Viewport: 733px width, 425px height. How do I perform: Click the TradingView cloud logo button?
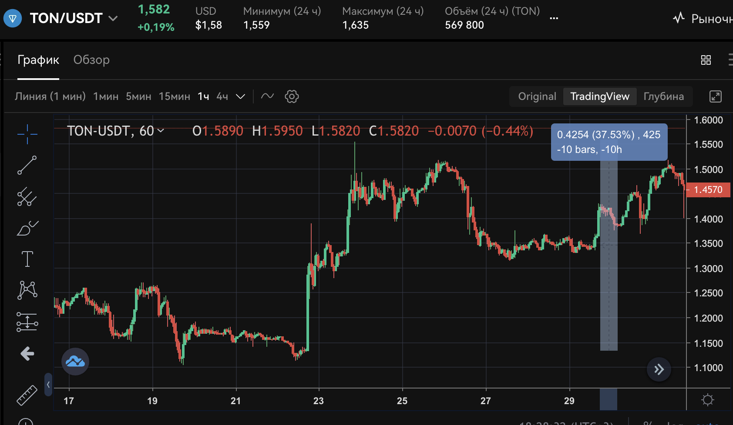[75, 361]
